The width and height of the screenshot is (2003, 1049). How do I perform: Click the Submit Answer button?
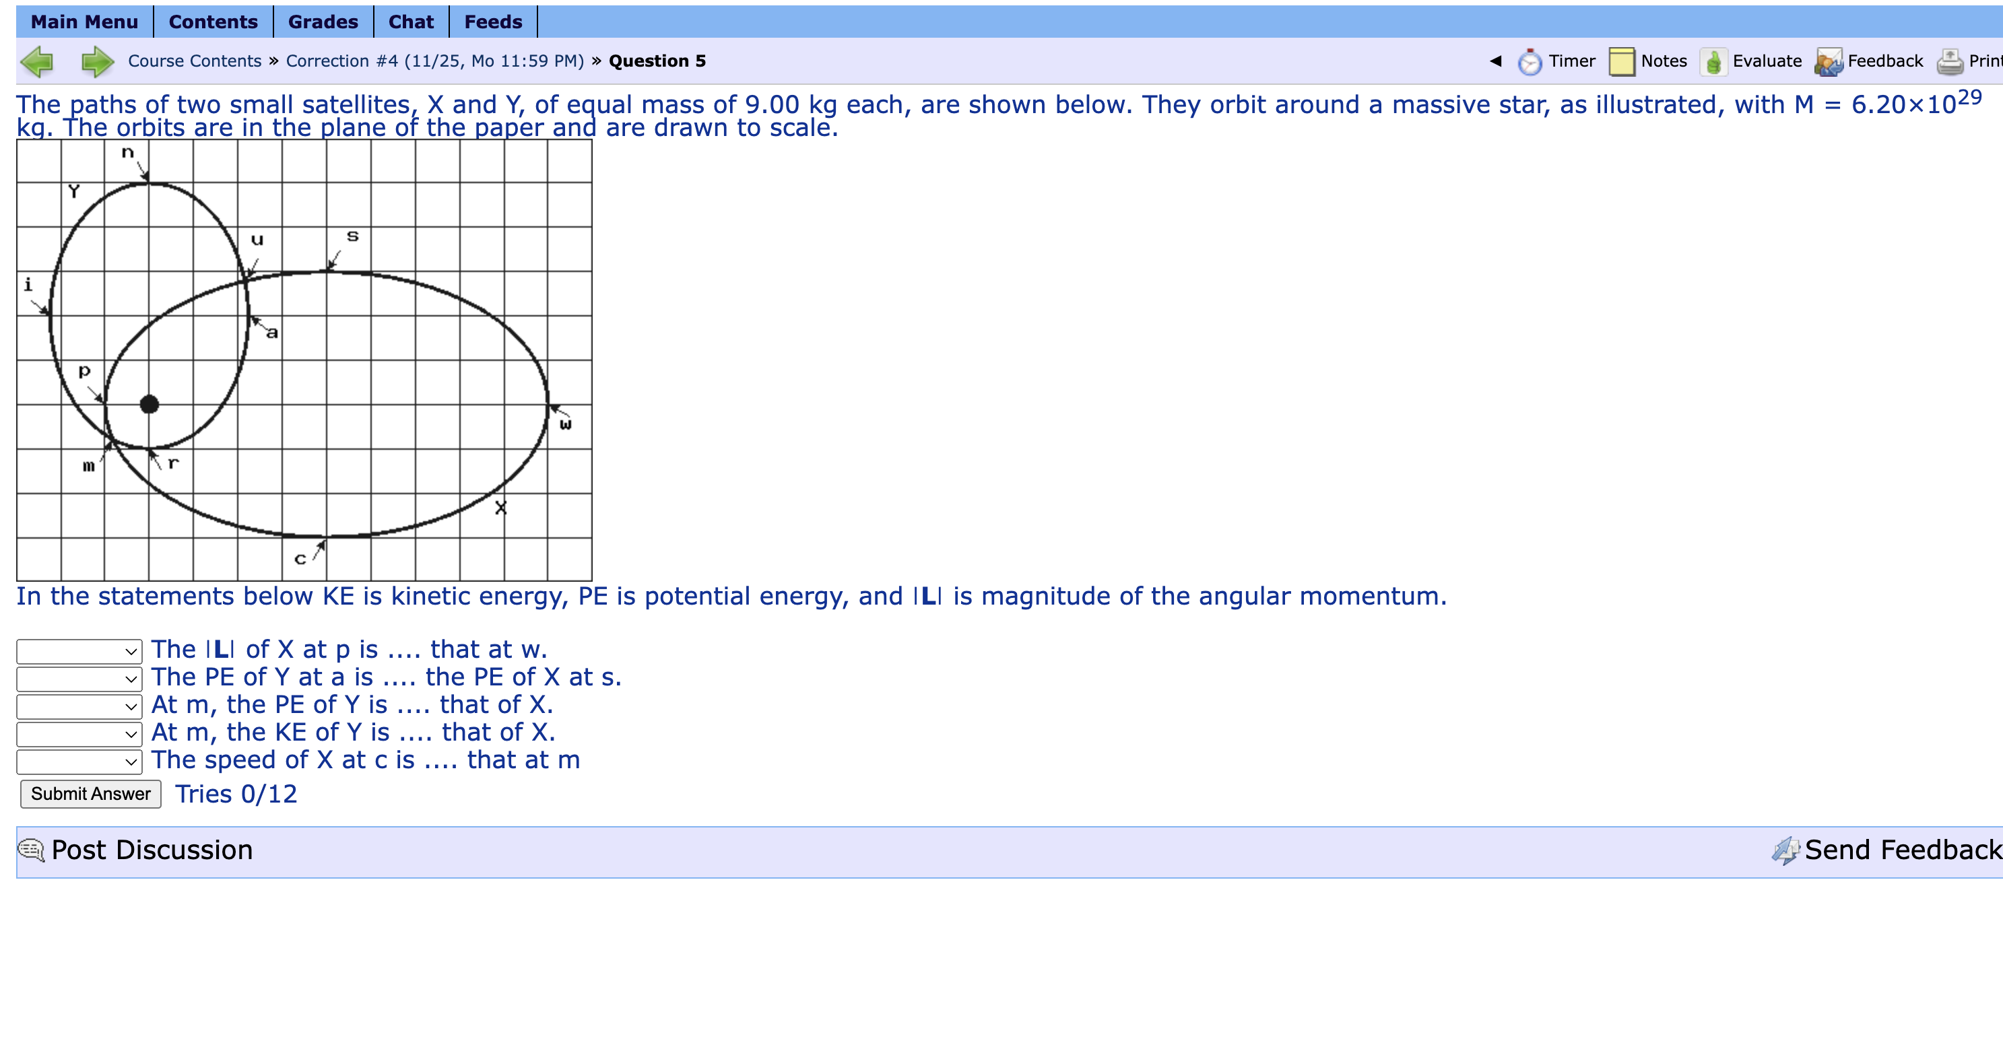(x=90, y=794)
